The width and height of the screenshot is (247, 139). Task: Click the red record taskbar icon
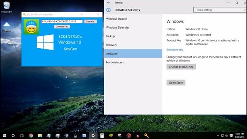pyautogui.click(x=129, y=136)
